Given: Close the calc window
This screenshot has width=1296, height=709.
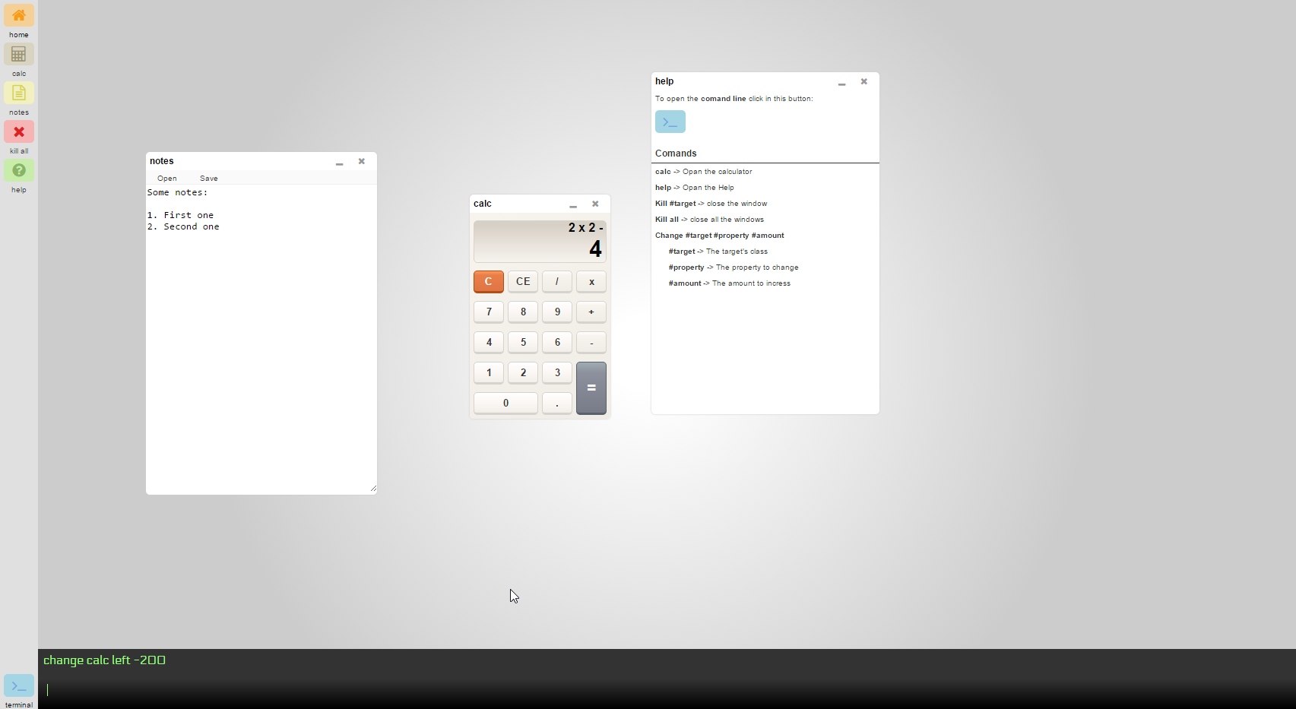Looking at the screenshot, I should coord(595,204).
